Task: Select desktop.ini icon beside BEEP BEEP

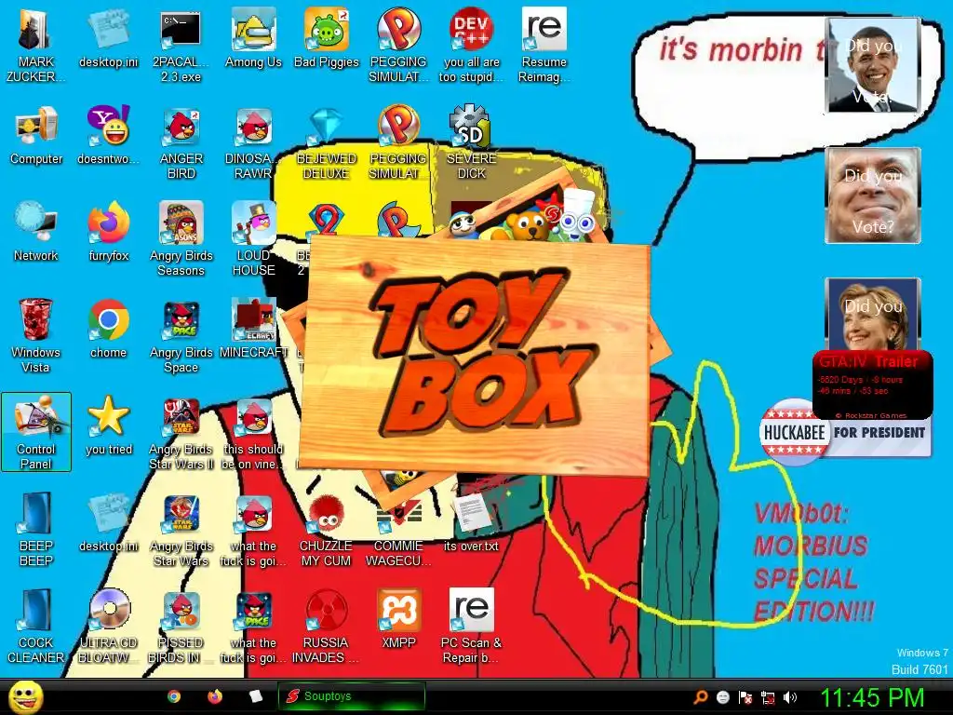Action: pyautogui.click(x=108, y=521)
